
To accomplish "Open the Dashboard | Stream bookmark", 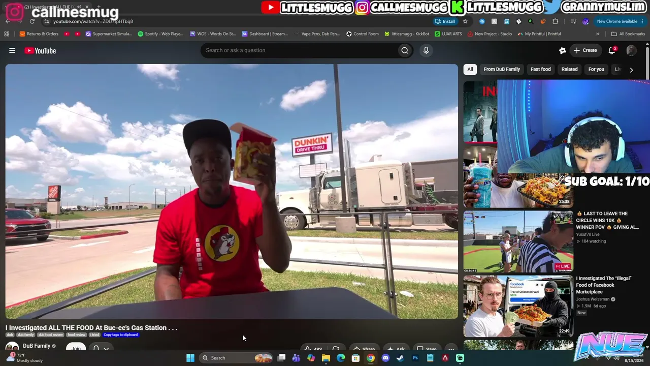I will pyautogui.click(x=265, y=34).
